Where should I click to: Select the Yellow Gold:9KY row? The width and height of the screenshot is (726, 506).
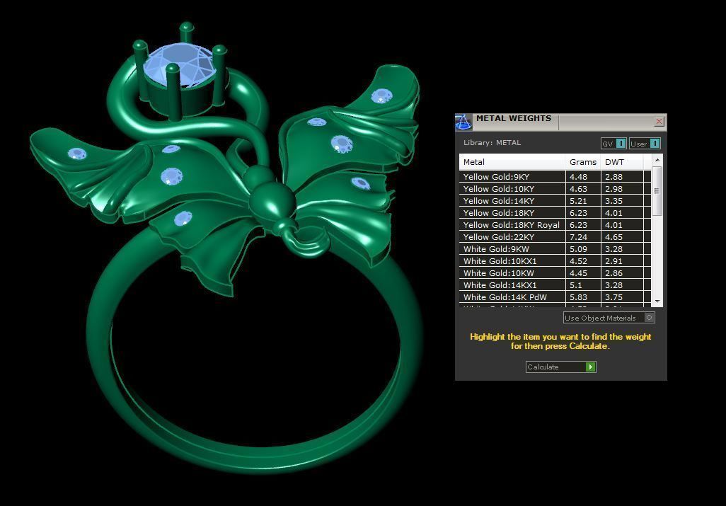click(x=555, y=177)
